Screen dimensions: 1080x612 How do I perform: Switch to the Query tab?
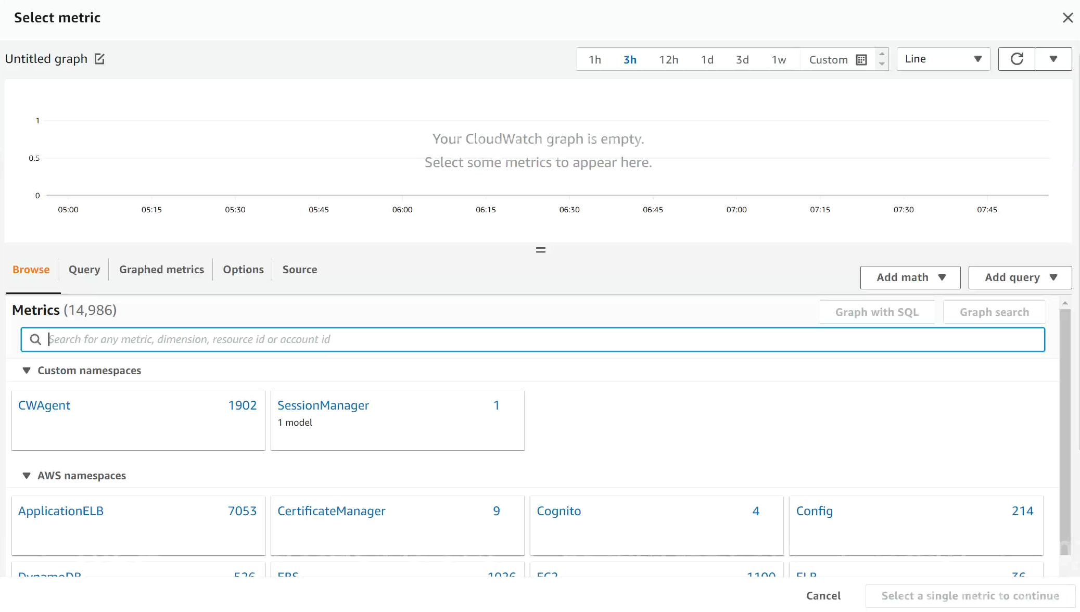(x=84, y=269)
